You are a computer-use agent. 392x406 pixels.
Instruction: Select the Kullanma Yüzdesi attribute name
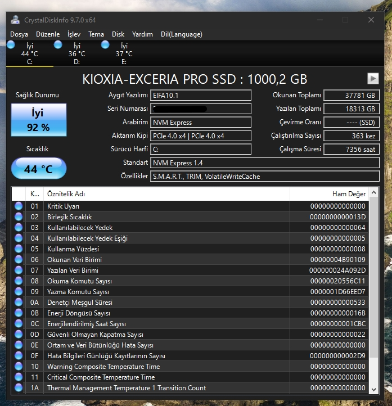point(73,249)
